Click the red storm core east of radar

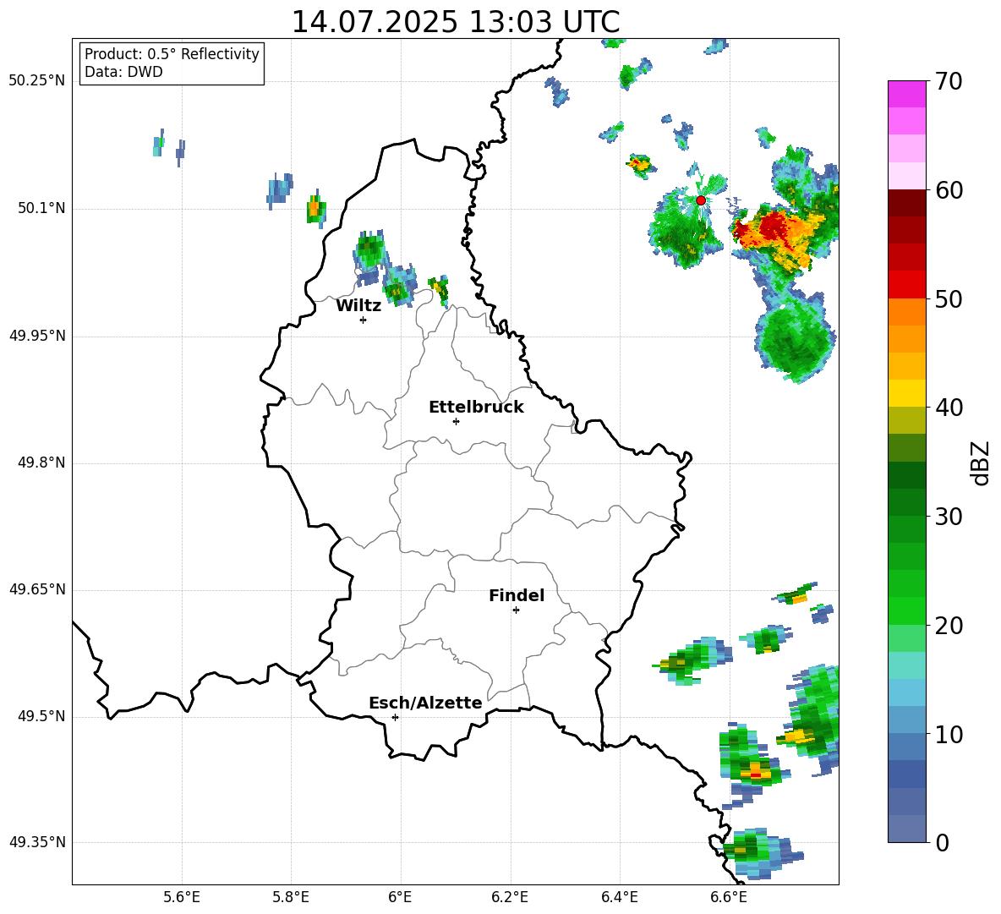pyautogui.click(x=774, y=225)
